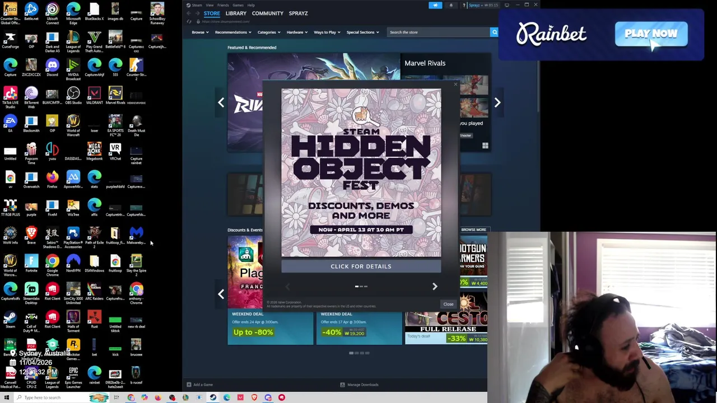Open the Brave browser desktop icon
717x403 pixels.
coord(31,236)
